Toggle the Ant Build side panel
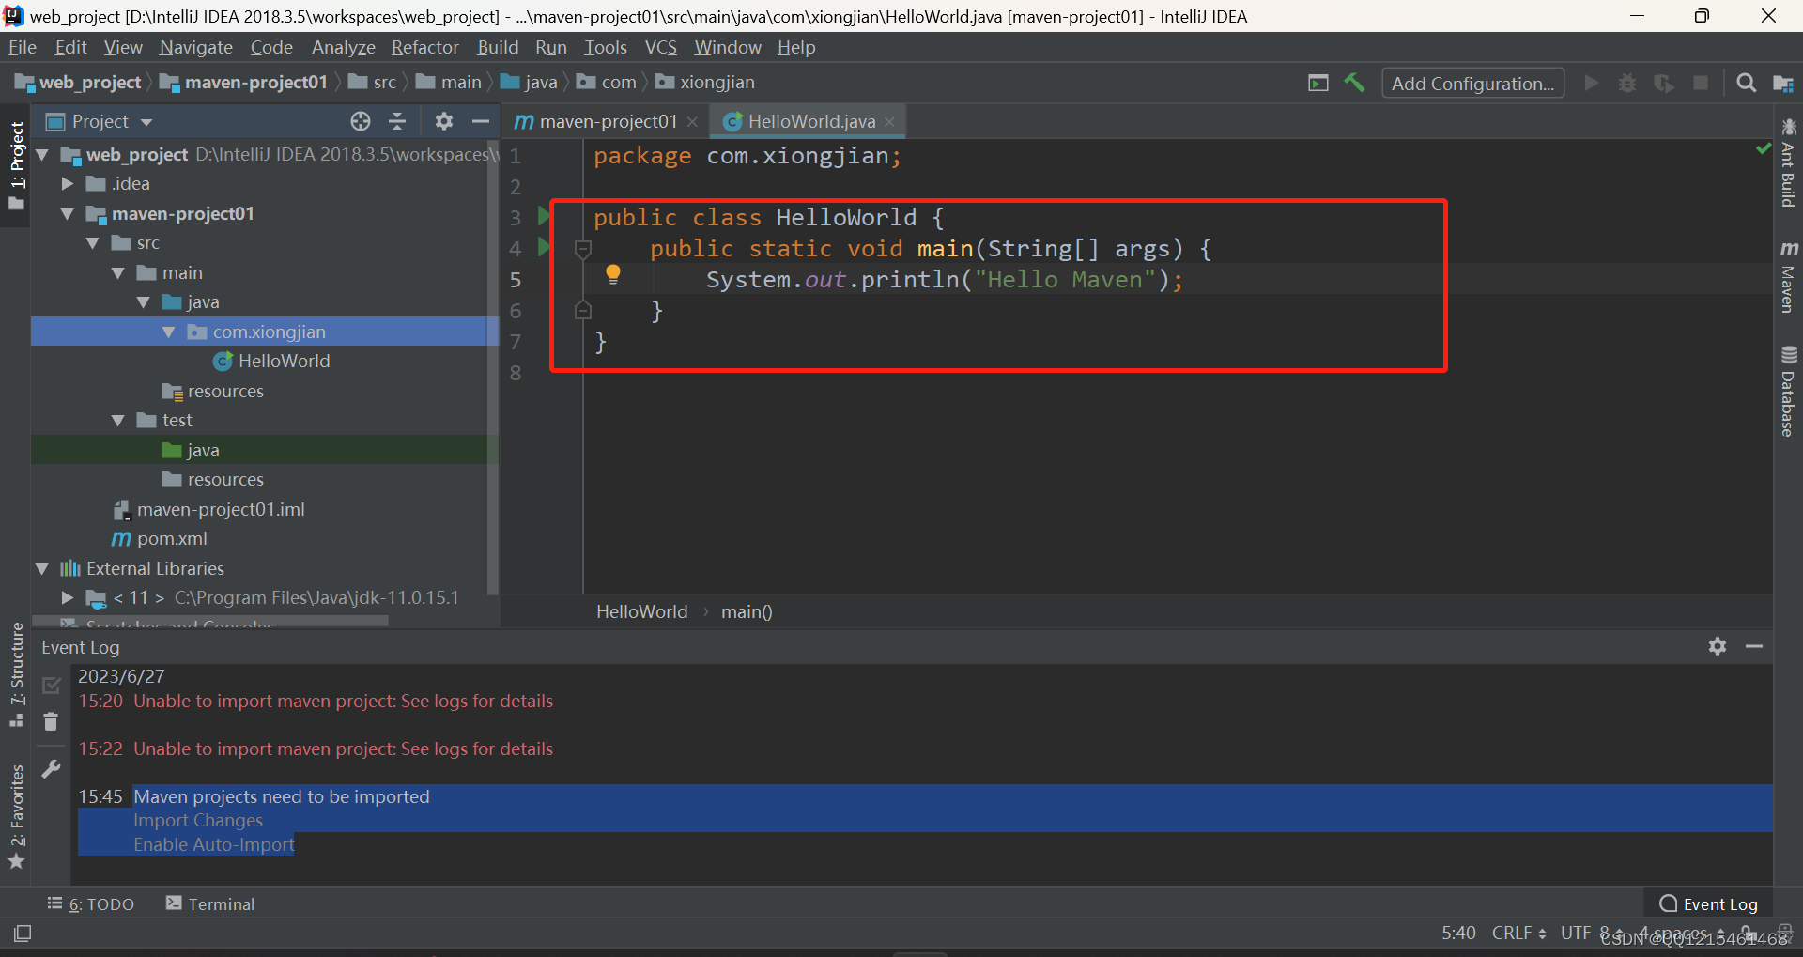Image resolution: width=1803 pixels, height=957 pixels. tap(1788, 162)
